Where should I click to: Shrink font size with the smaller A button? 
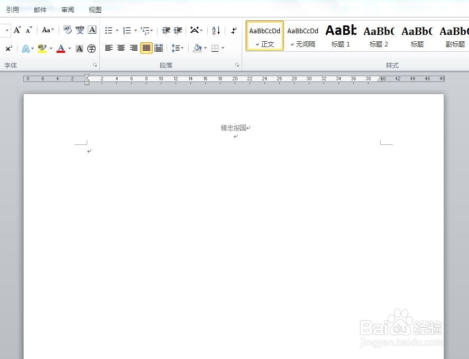29,30
